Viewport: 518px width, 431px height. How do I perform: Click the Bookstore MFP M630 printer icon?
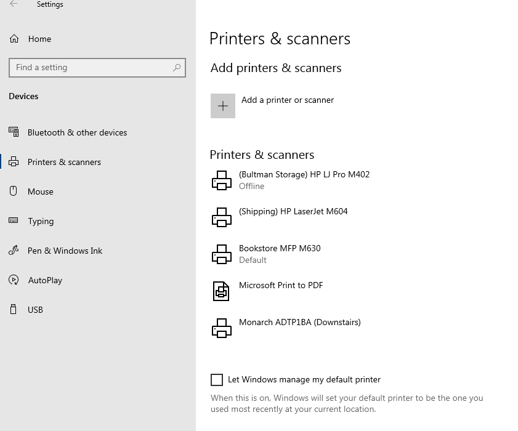point(222,254)
